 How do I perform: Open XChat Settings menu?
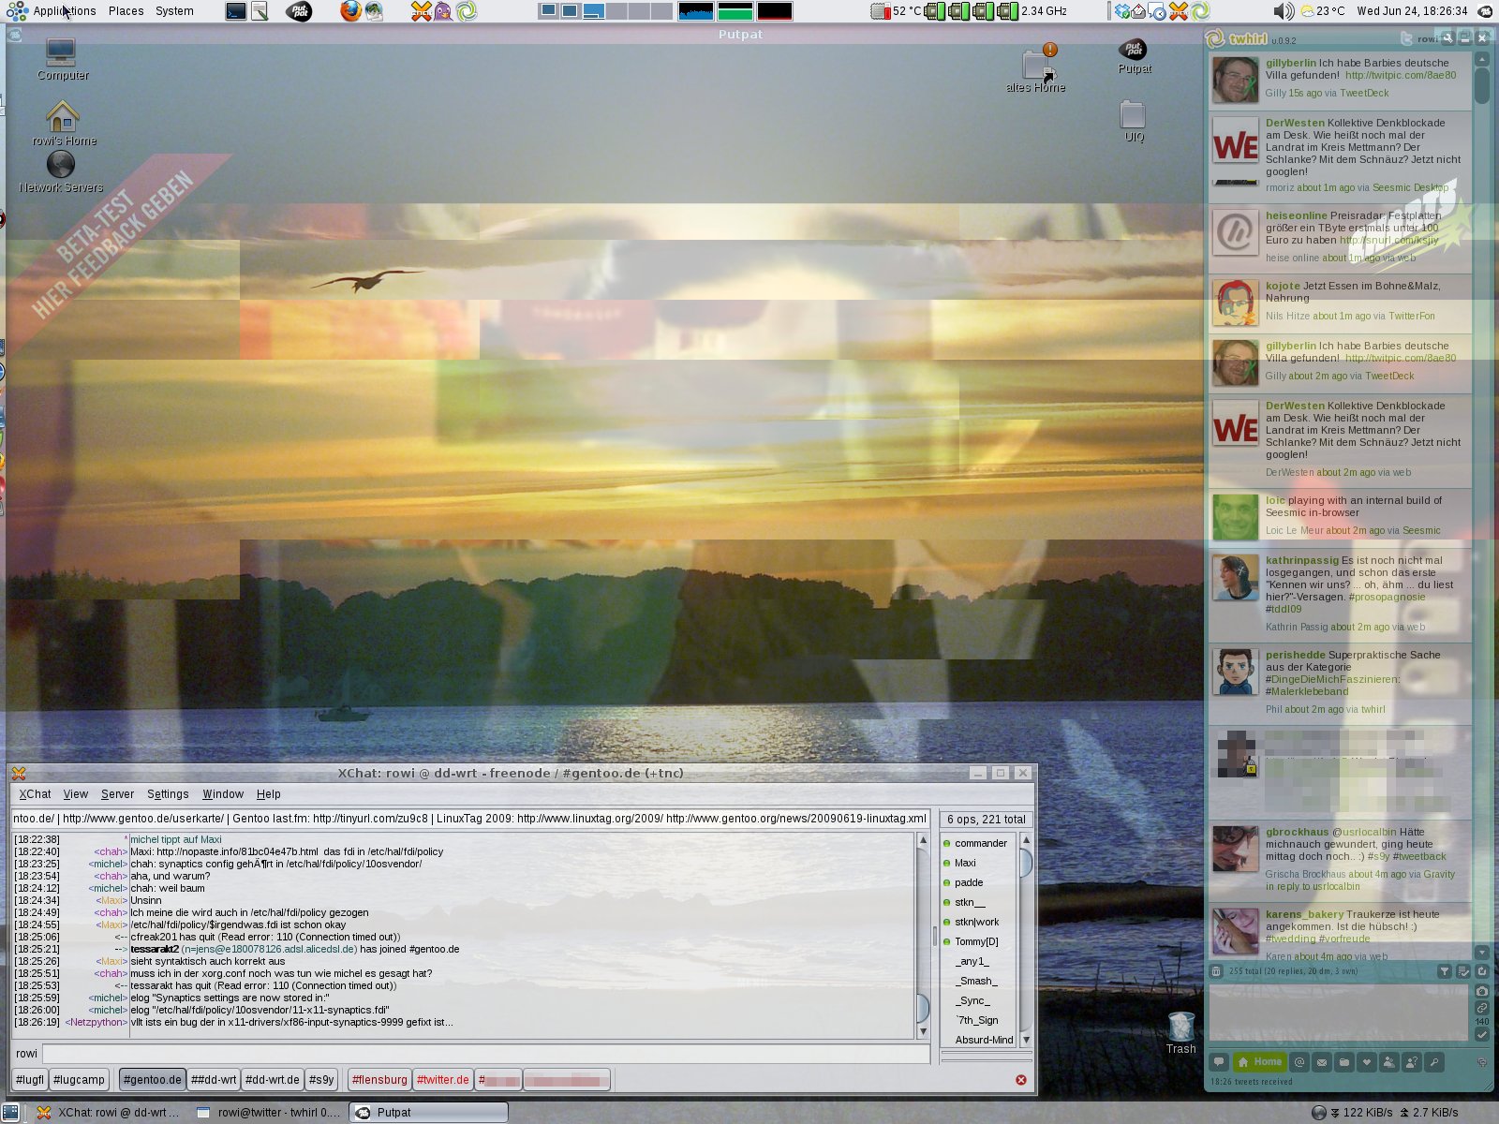(168, 794)
